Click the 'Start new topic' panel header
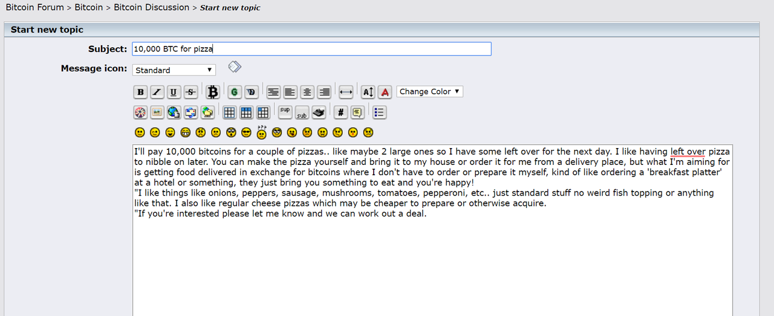Viewport: 774px width, 316px height. [x=382, y=30]
